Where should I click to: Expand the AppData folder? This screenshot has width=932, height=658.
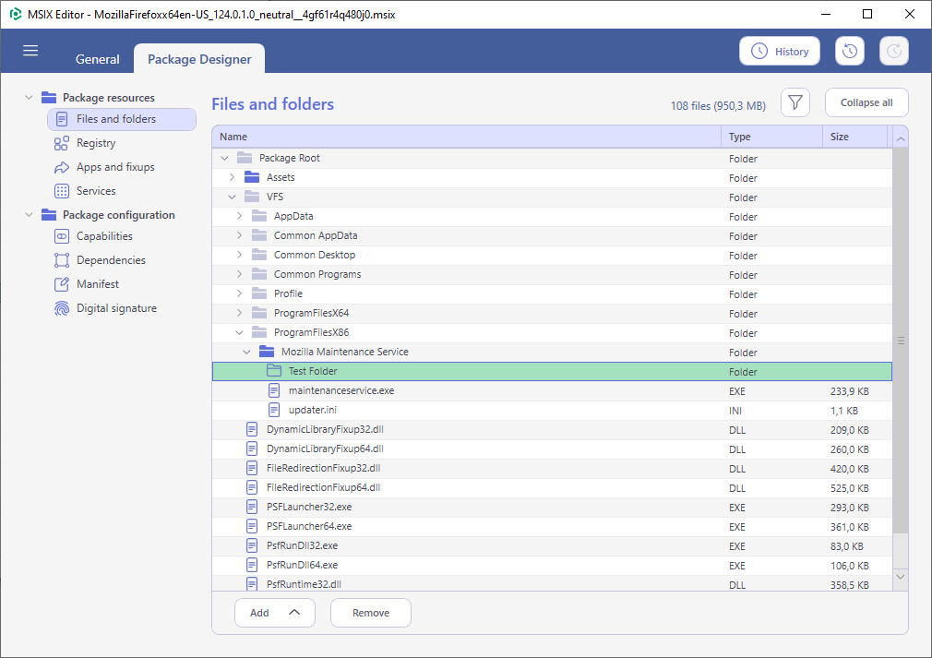[240, 216]
